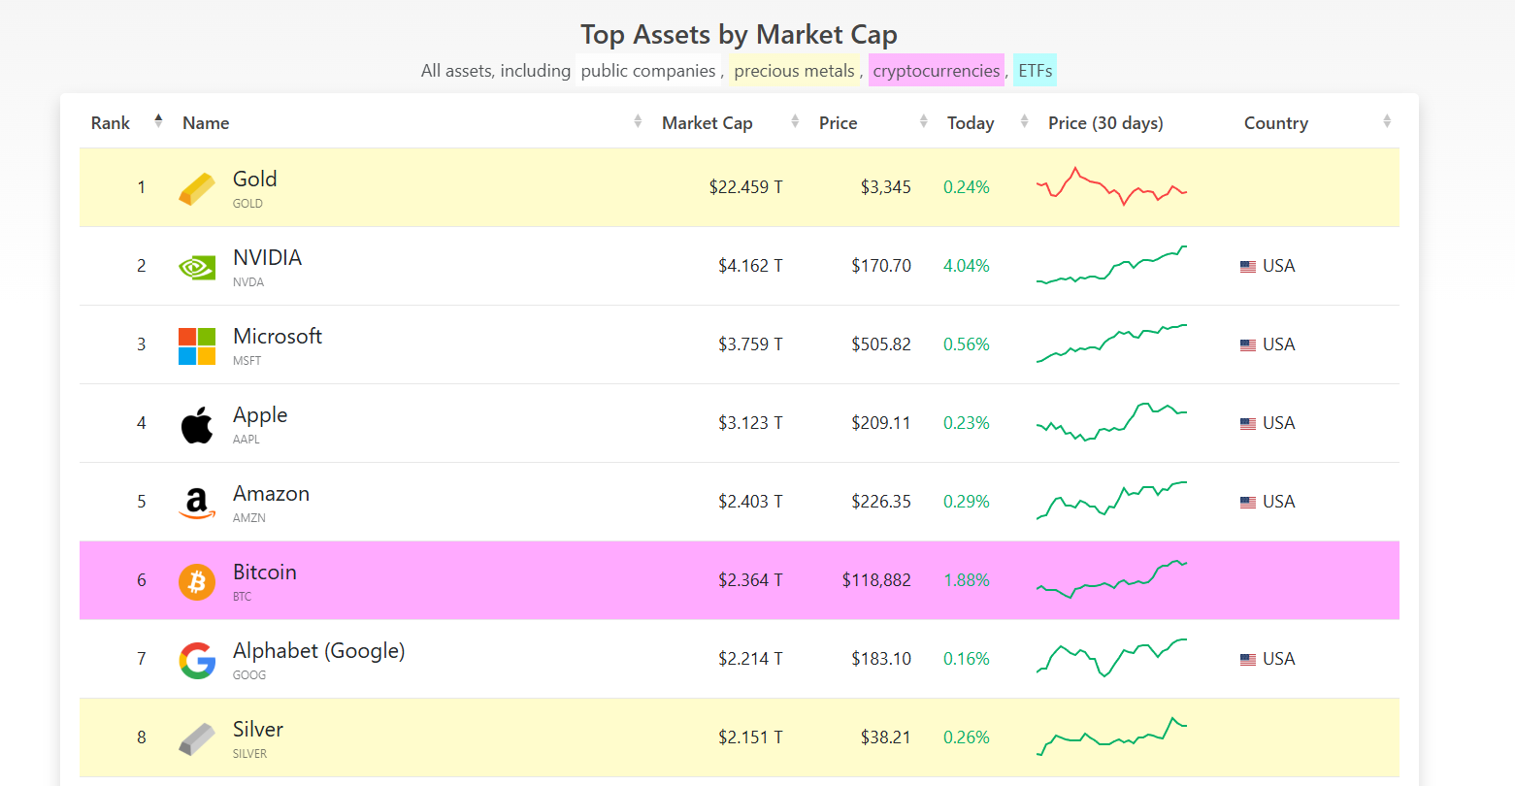Screen dimensions: 1515x786
Task: Click Gold market cap $22.459 T
Action: pyautogui.click(x=745, y=187)
